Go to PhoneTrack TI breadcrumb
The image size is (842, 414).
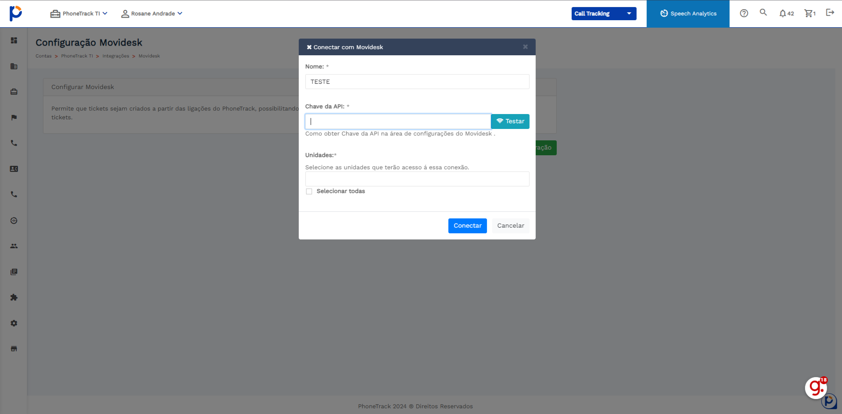tap(77, 56)
